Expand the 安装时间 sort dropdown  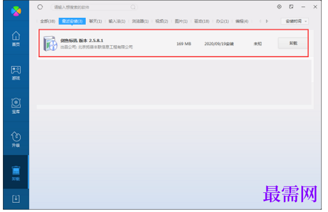pyautogui.click(x=295, y=21)
